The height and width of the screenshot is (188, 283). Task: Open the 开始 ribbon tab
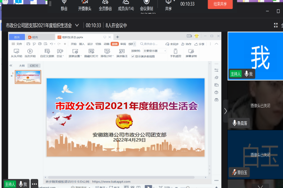point(74,44)
